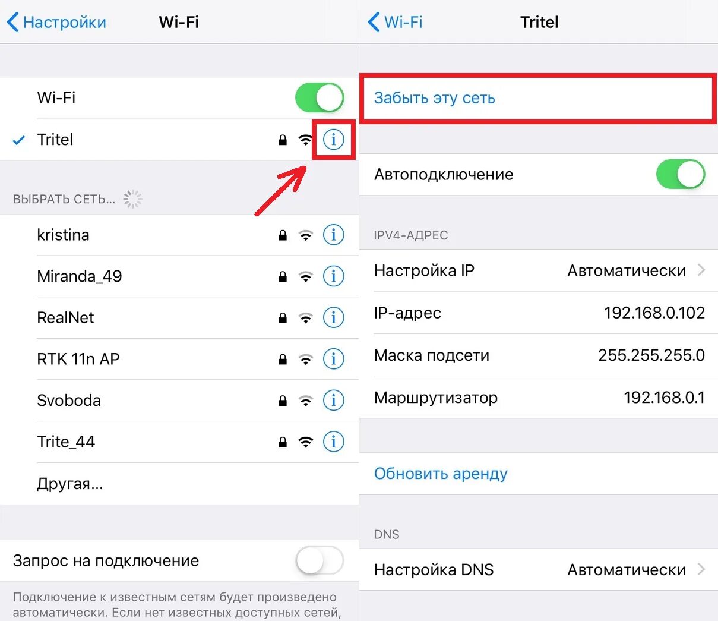Expand Настройка IP options chevron
This screenshot has width=718, height=621.
tap(701, 270)
